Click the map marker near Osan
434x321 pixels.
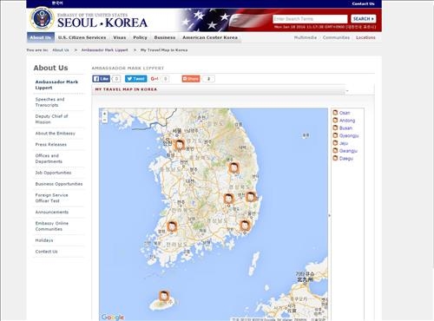(179, 144)
